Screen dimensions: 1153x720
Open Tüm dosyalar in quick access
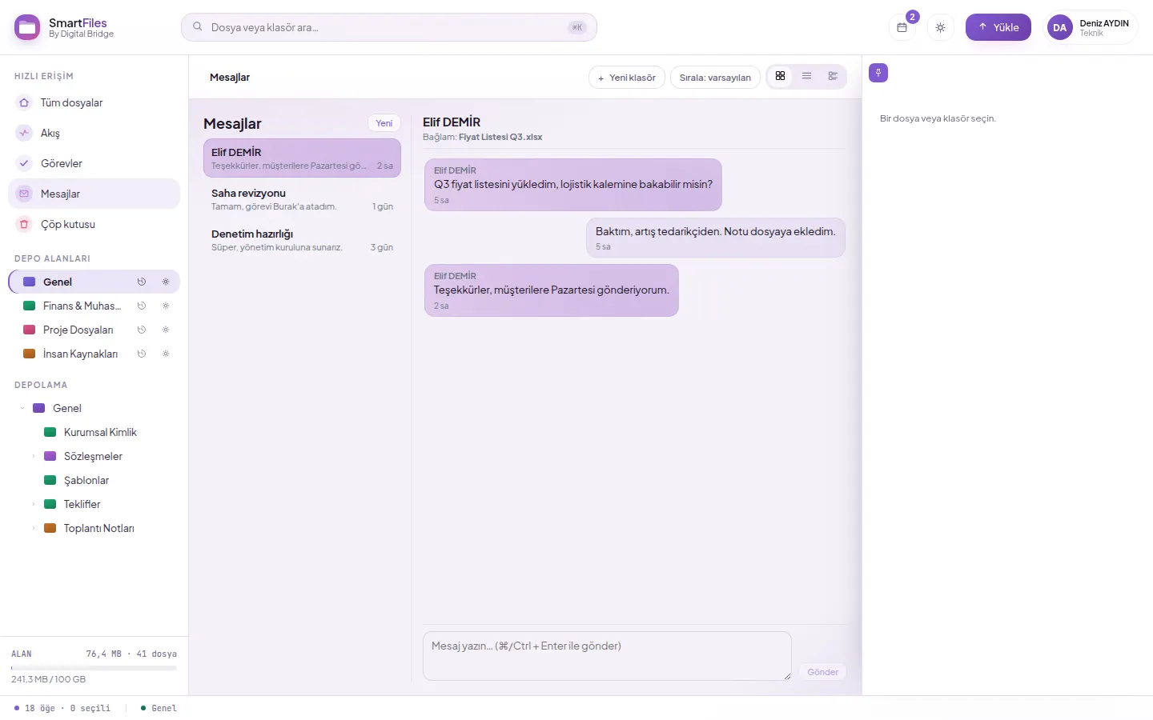pyautogui.click(x=94, y=102)
